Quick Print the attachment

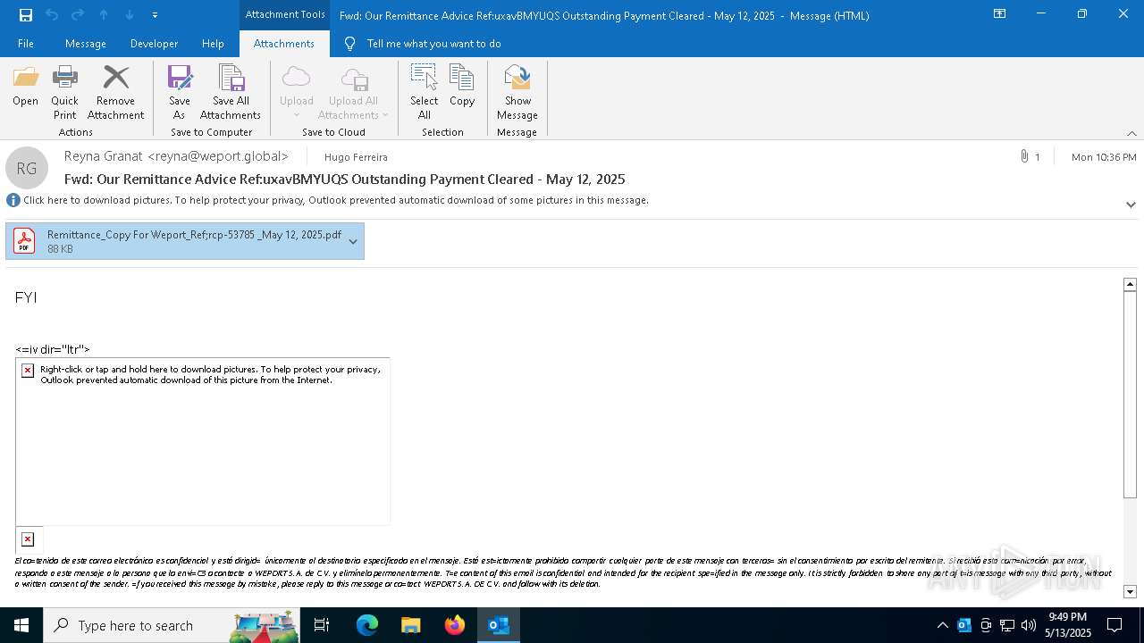point(64,93)
